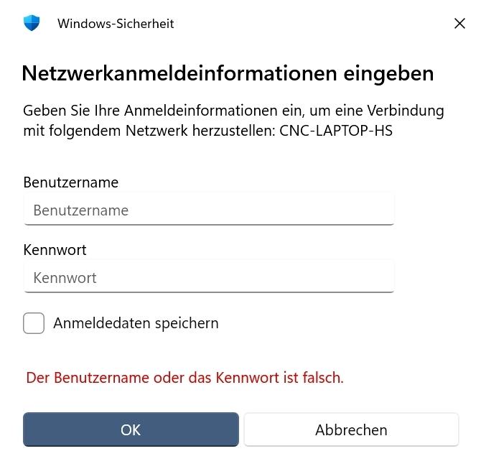
Task: Close the Windows-Sicherheit dialog
Action: coord(460,24)
